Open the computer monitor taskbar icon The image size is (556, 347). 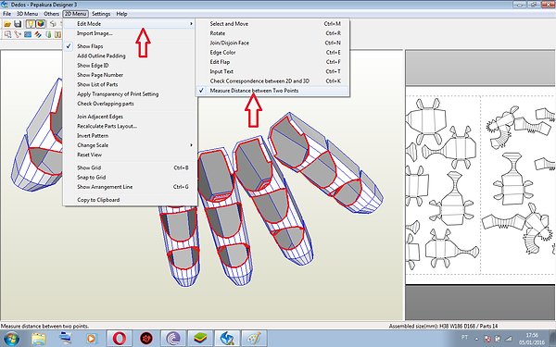tap(65, 339)
